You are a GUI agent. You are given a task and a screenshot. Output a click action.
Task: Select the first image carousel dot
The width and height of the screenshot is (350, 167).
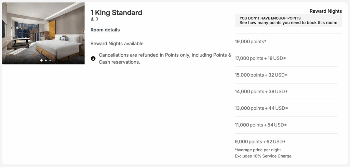42,60
